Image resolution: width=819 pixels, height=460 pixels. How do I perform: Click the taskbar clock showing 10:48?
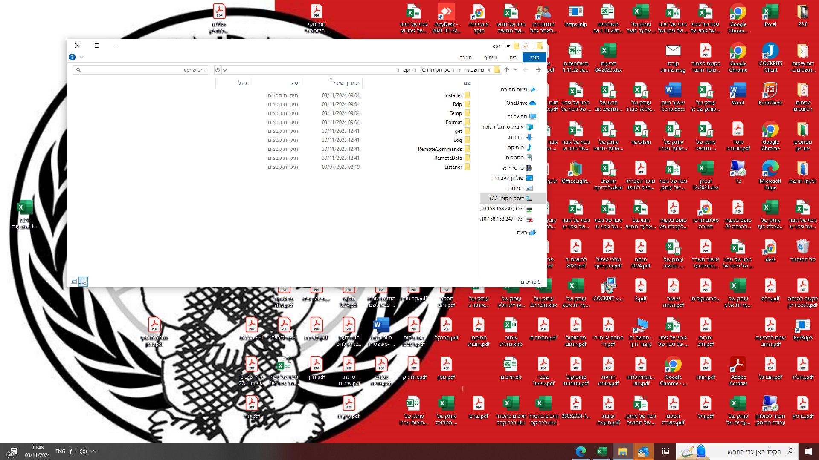[38, 451]
